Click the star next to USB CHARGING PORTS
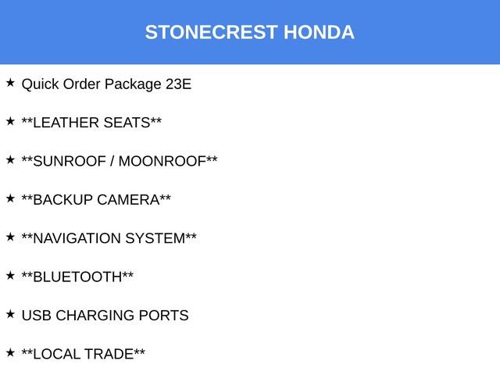The height and width of the screenshot is (375, 500). click(10, 313)
